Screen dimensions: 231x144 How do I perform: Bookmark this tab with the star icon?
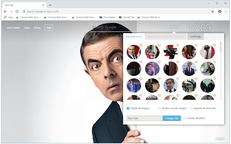click(213, 12)
